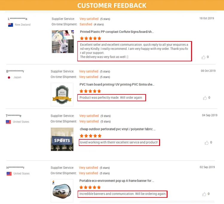The height and width of the screenshot is (204, 224).
Task: Open PVC foam board printing product link
Action: (x=117, y=85)
